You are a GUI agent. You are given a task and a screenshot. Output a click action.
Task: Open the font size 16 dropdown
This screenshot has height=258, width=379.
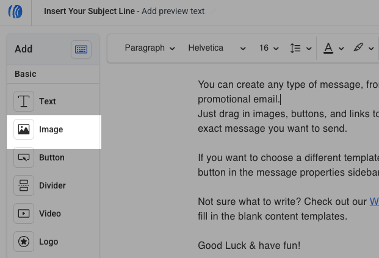point(269,48)
